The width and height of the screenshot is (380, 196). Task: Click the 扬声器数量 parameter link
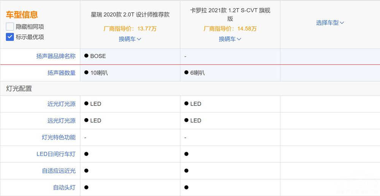pos(62,73)
